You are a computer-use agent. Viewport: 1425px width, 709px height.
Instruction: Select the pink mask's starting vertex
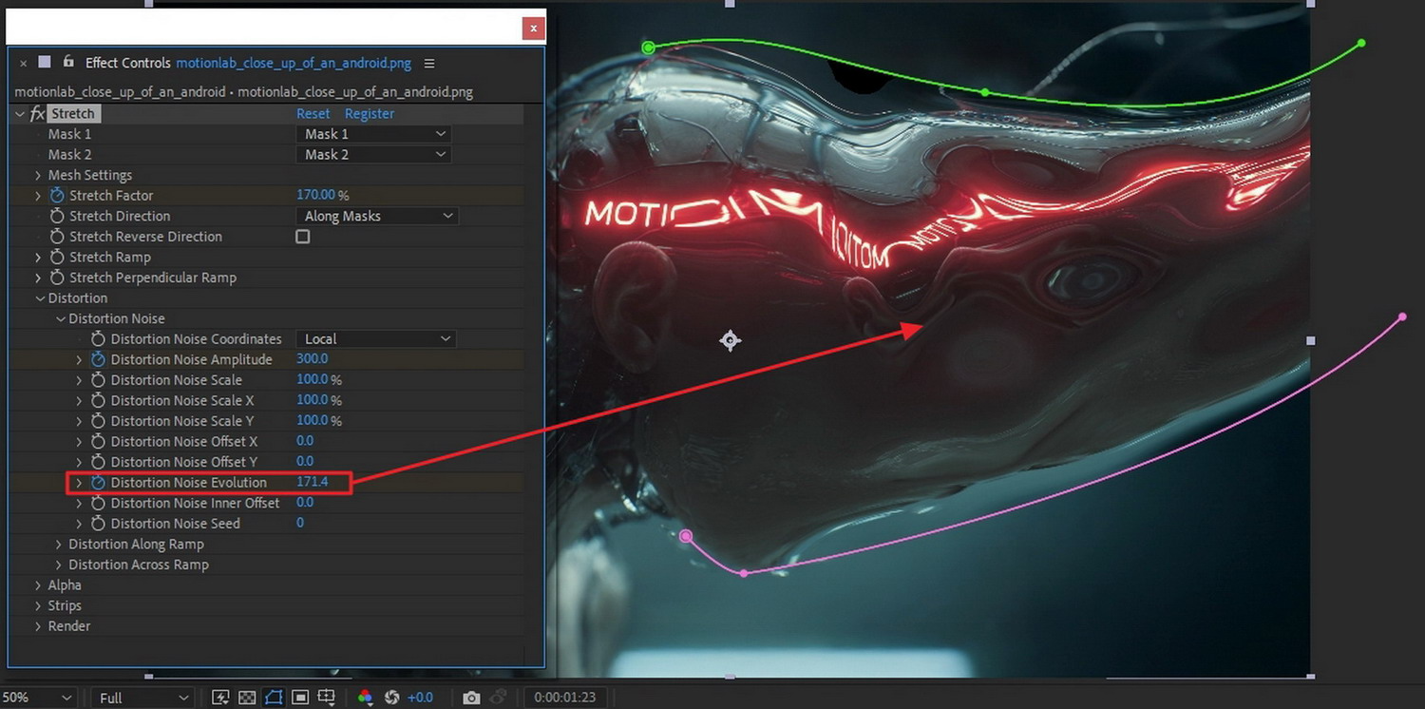coord(686,536)
